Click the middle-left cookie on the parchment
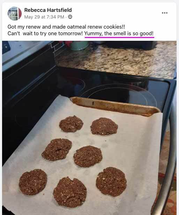The height and width of the screenshot is (215, 179). 57,149
